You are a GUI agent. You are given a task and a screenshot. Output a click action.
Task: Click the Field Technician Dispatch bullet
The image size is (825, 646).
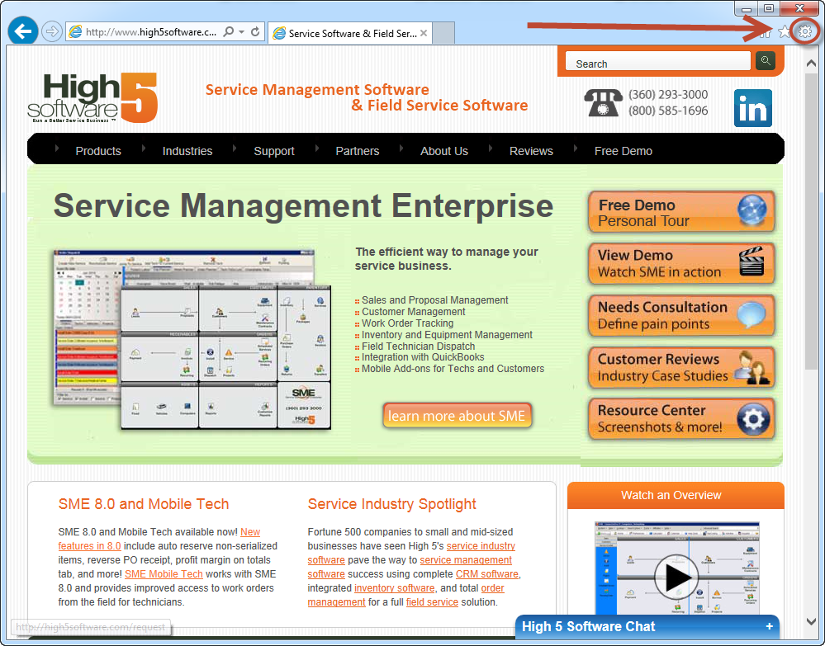tap(419, 347)
